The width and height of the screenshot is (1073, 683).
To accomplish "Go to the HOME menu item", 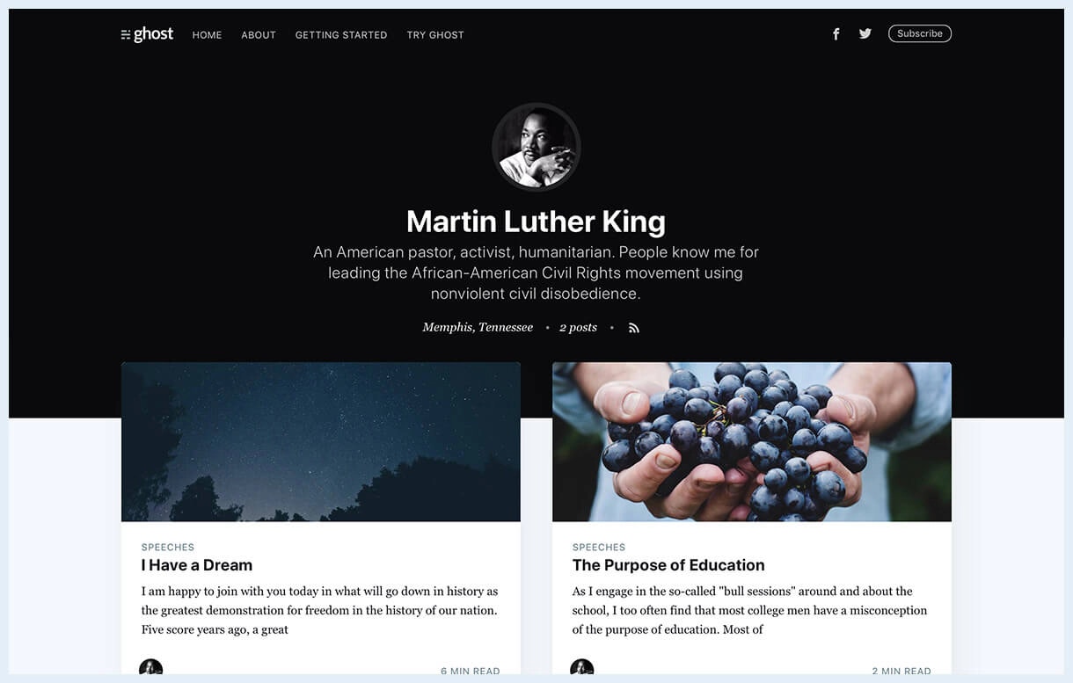I will tap(207, 35).
